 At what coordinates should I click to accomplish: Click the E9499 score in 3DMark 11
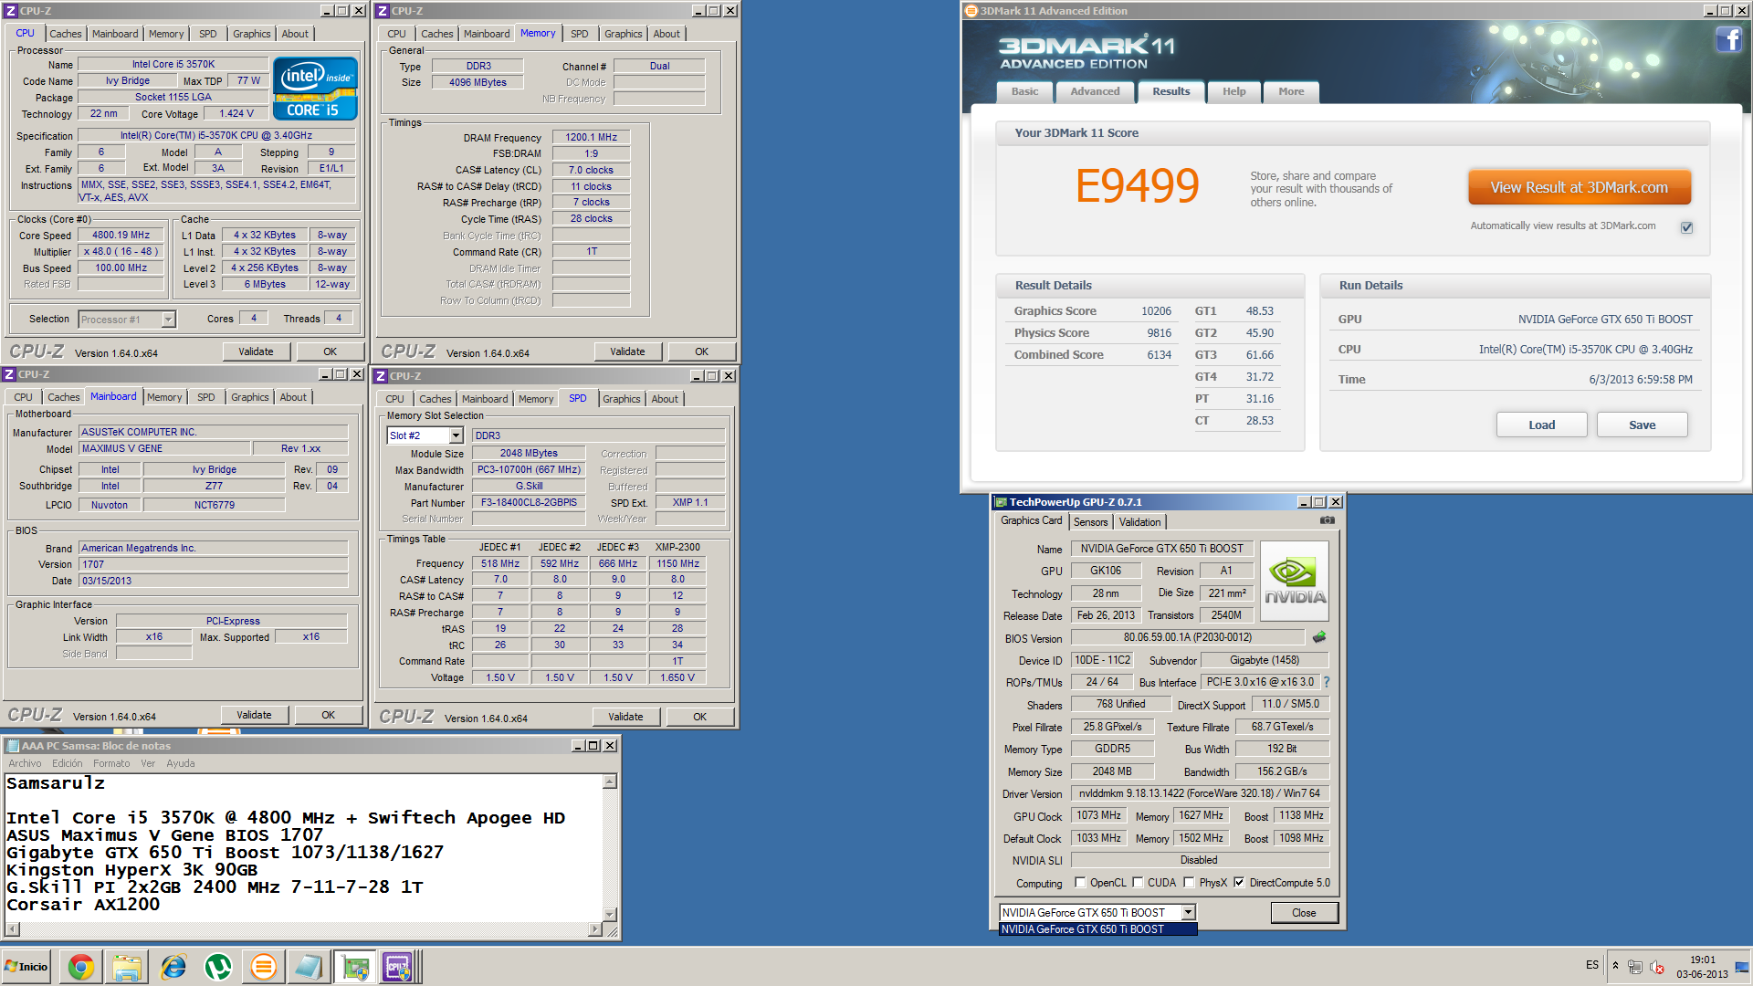[1137, 186]
